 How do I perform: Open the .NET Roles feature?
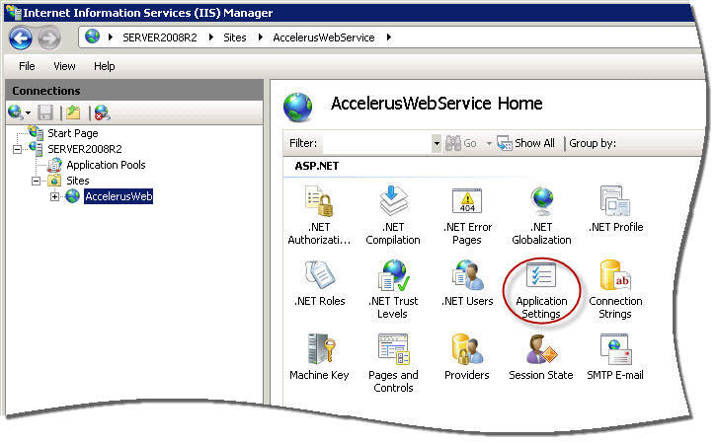[320, 283]
